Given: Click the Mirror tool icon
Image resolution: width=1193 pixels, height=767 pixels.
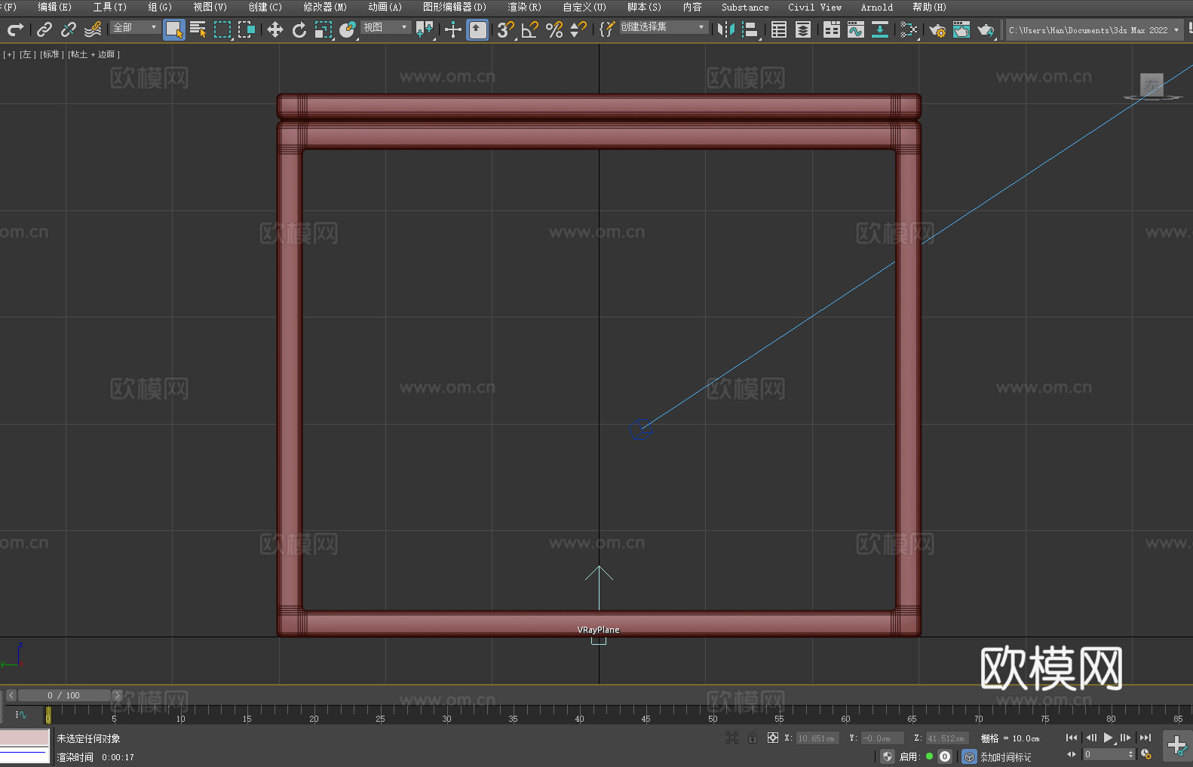Looking at the screenshot, I should coord(726,29).
